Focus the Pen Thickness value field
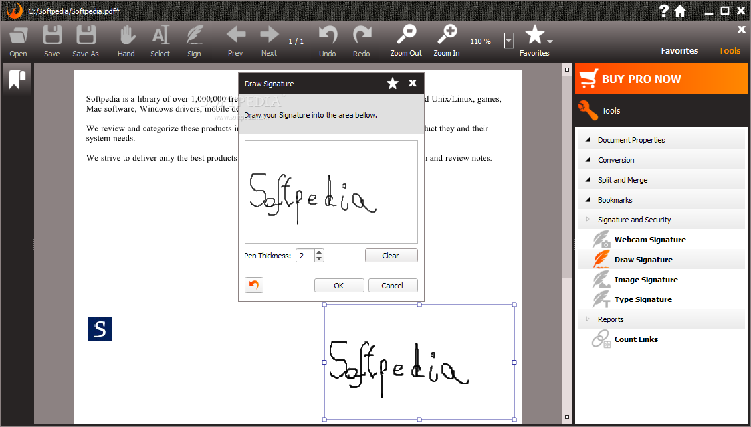751x427 pixels. coord(305,256)
